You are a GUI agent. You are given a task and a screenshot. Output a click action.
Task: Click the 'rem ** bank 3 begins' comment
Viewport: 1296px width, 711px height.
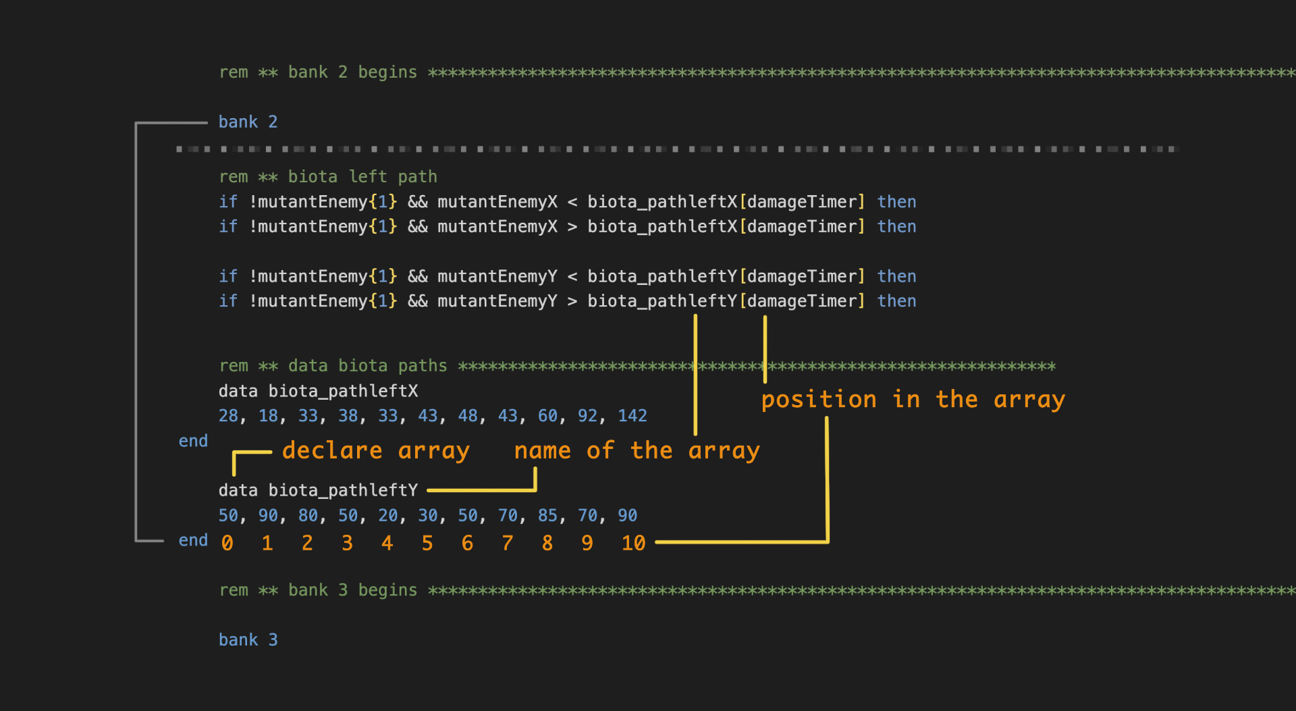tap(317, 589)
